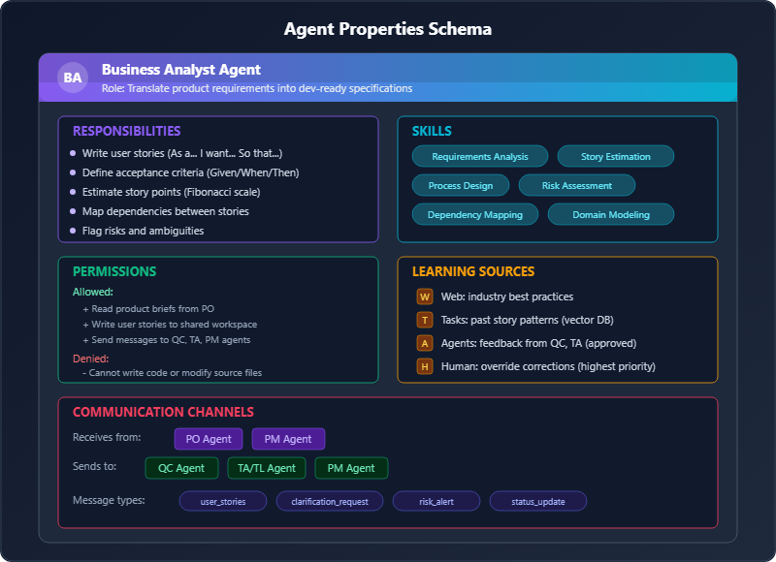Viewport: 776px width, 562px height.
Task: Click 'Human: override corrections (highest priority)' text
Action: coord(548,366)
